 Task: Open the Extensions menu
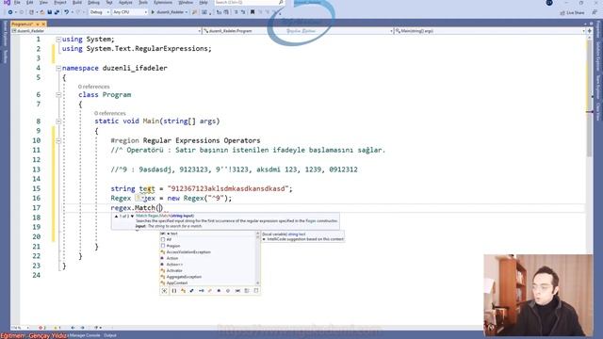(x=163, y=2)
